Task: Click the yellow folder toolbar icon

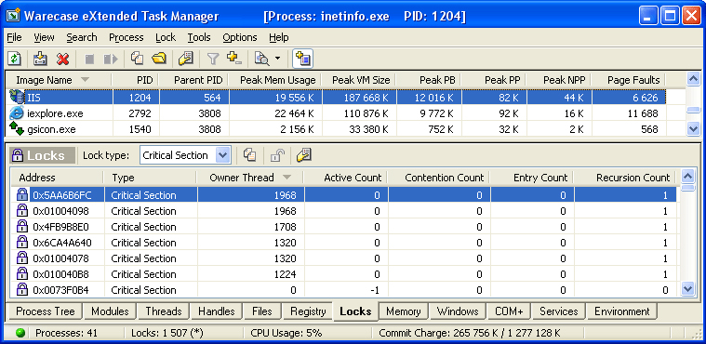Action: pyautogui.click(x=158, y=58)
